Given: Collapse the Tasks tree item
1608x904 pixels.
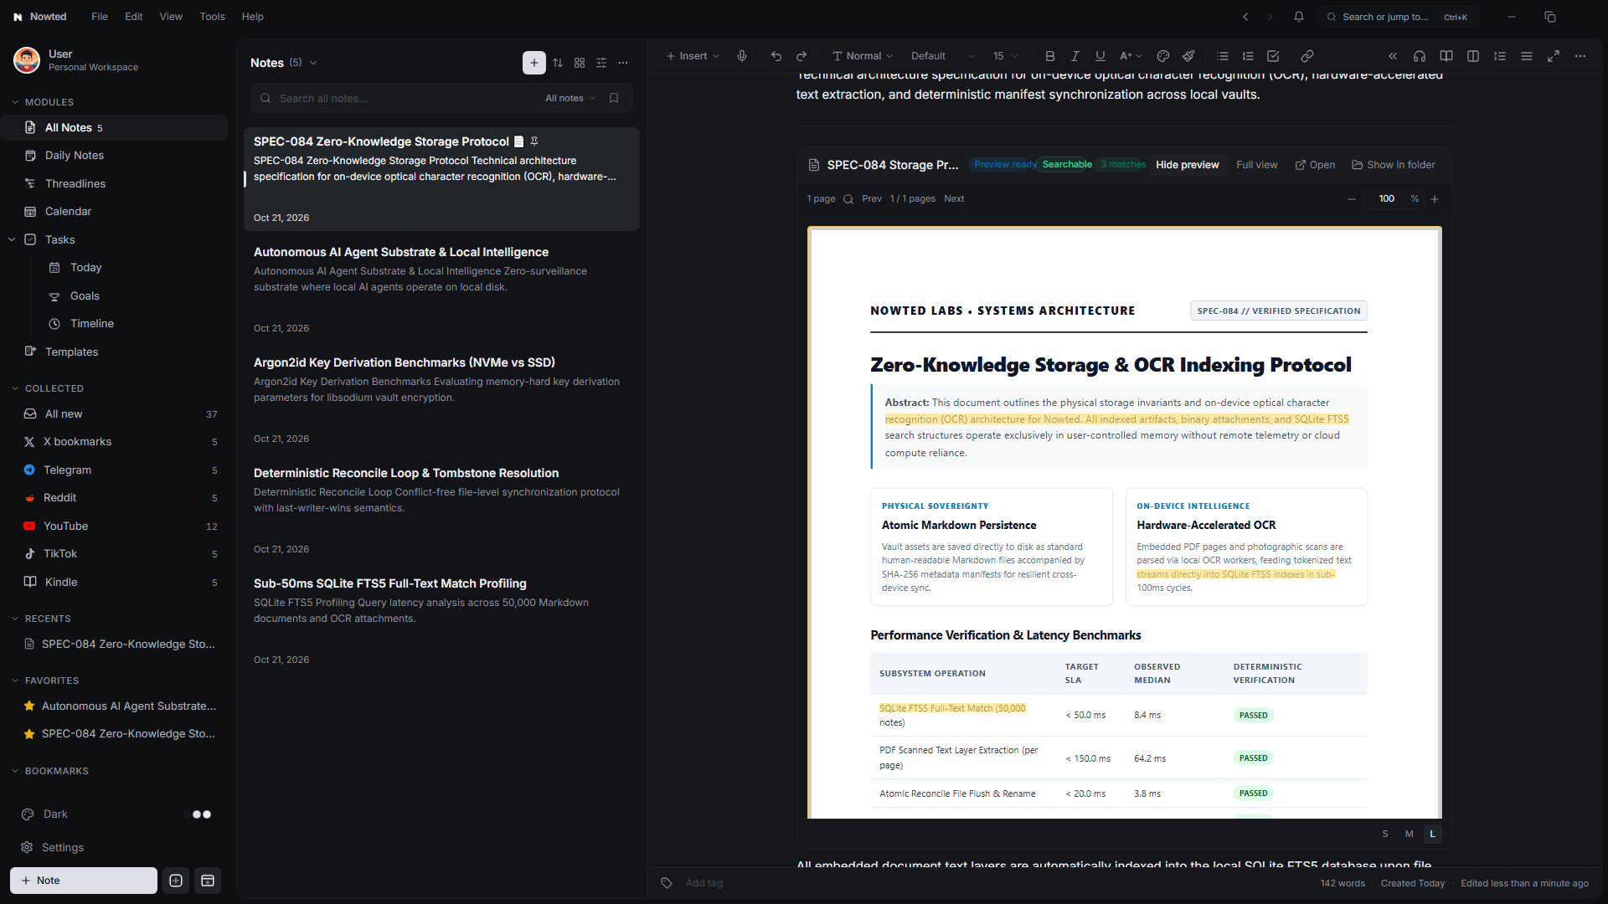Looking at the screenshot, I should (x=12, y=239).
